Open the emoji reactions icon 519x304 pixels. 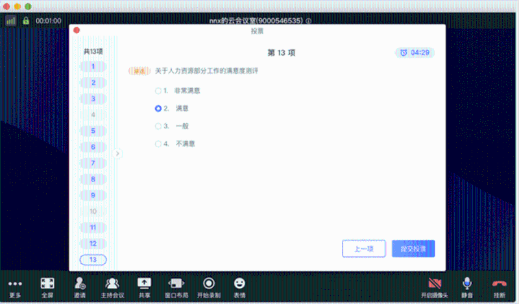(239, 288)
